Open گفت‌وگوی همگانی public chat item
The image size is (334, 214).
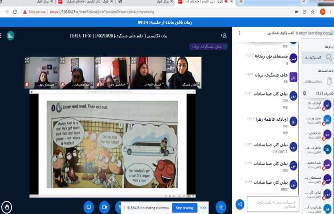coord(317,58)
